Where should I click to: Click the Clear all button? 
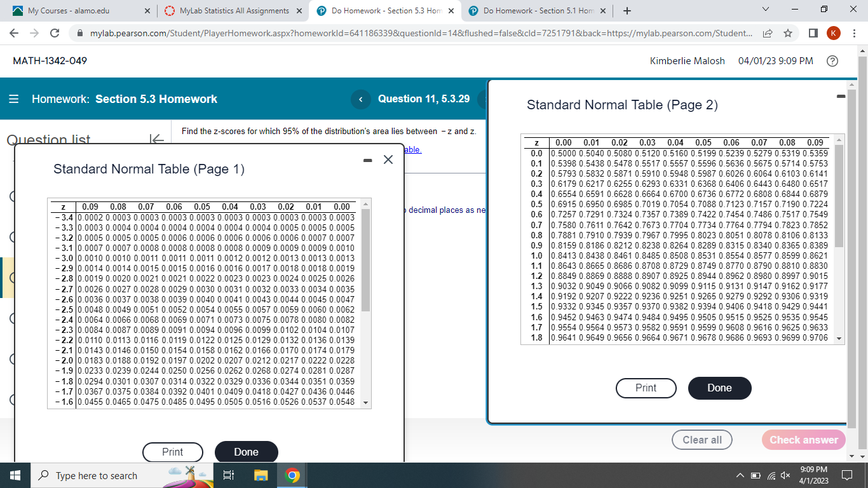[702, 439]
